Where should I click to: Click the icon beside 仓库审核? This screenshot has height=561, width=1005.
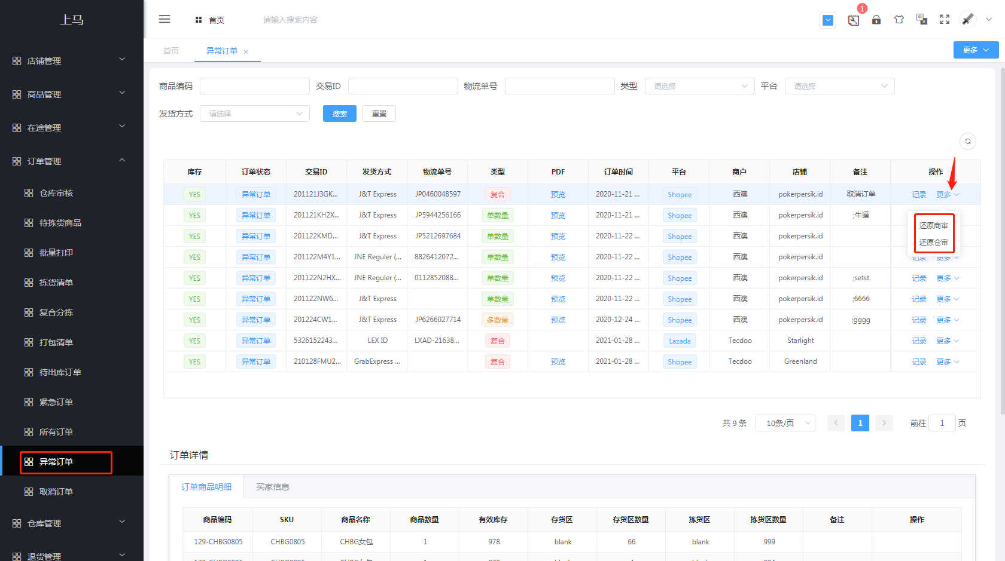(29, 193)
